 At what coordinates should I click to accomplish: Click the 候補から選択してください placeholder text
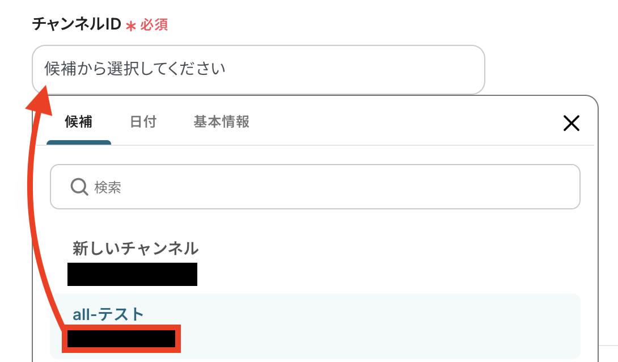[x=135, y=69]
